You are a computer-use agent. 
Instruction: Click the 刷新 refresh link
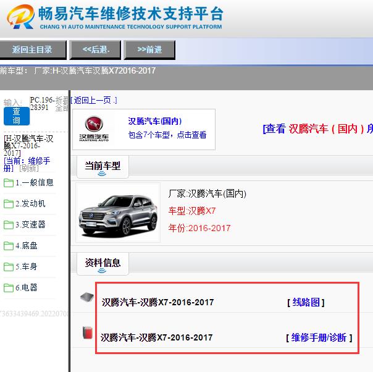pos(29,168)
